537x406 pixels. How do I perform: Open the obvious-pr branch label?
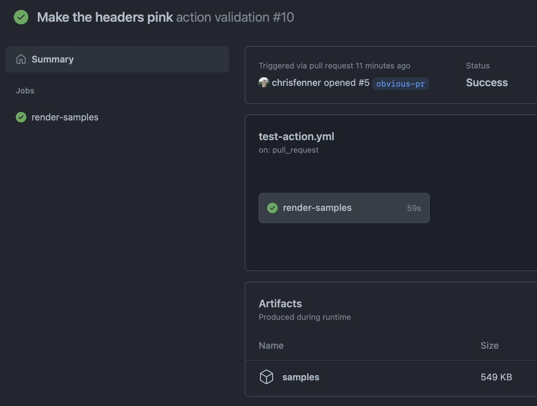400,84
